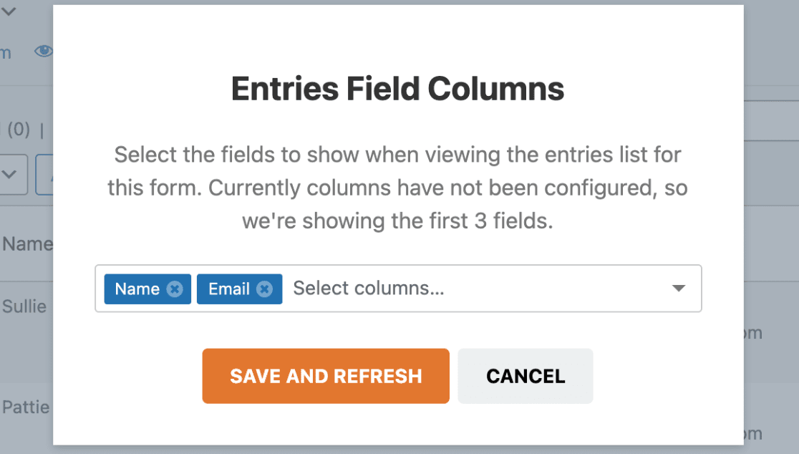Click the partially hidden outlined button at left
This screenshot has width=799, height=454.
tap(44, 174)
